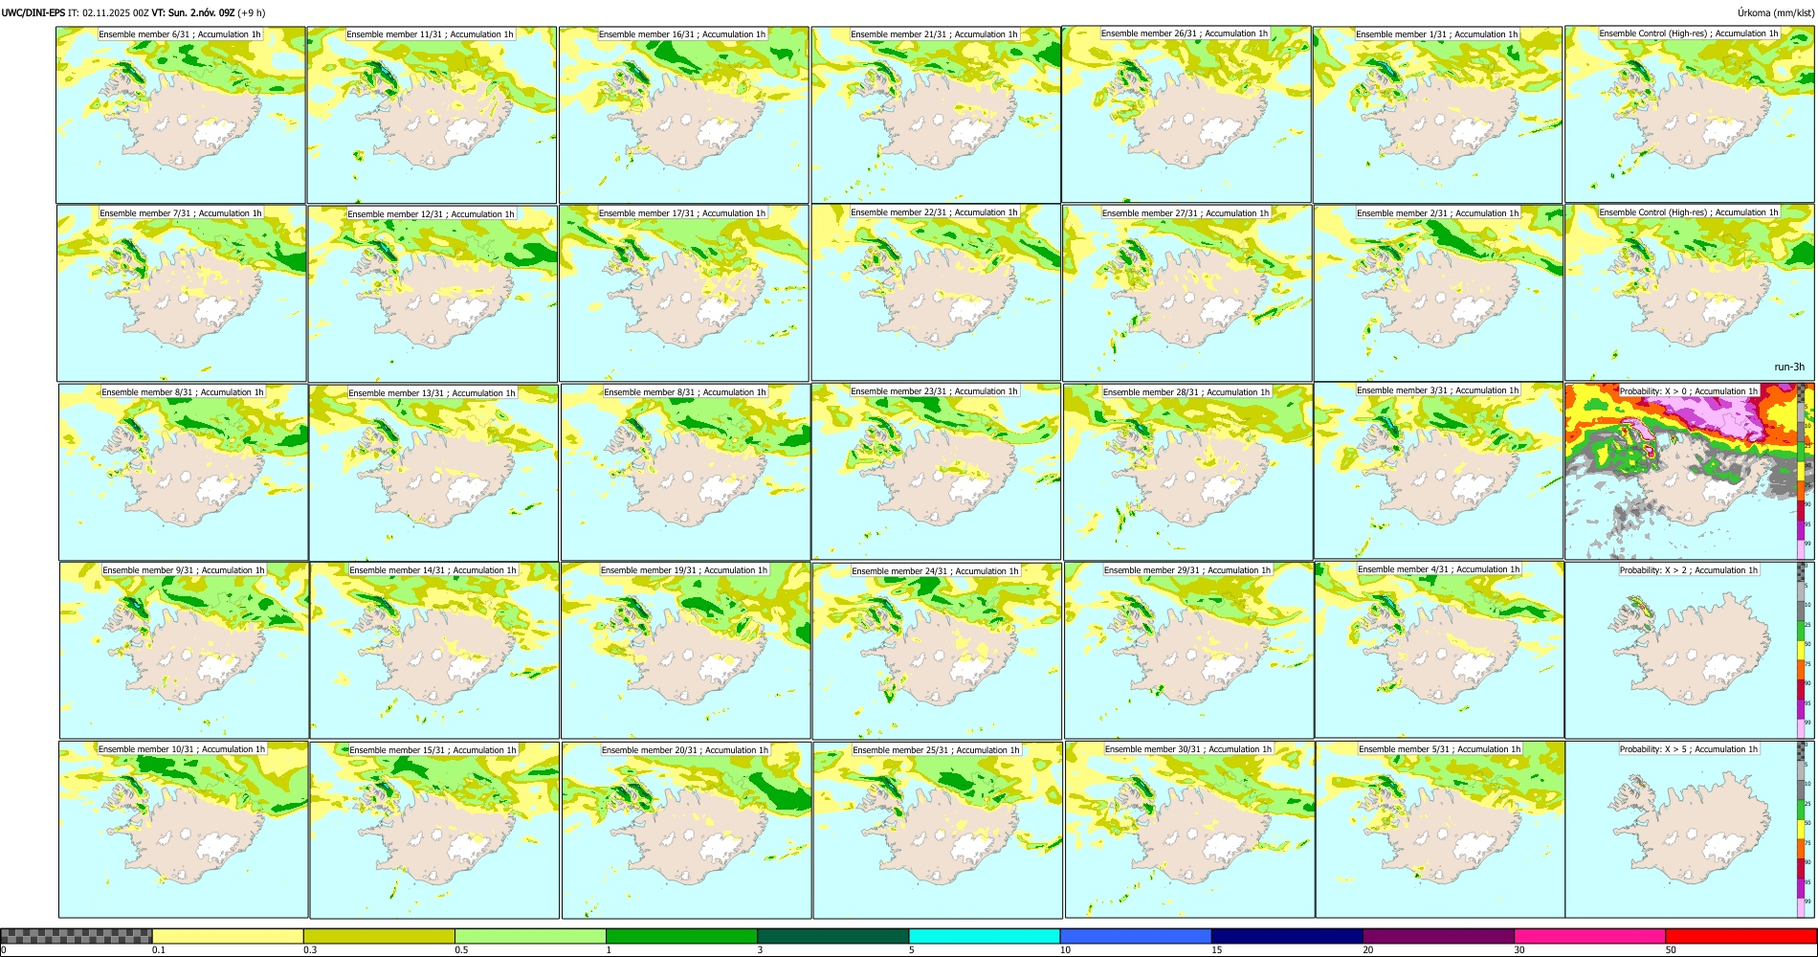Click the Ensemble member 22/31 map panel
The width and height of the screenshot is (1818, 957).
point(936,293)
